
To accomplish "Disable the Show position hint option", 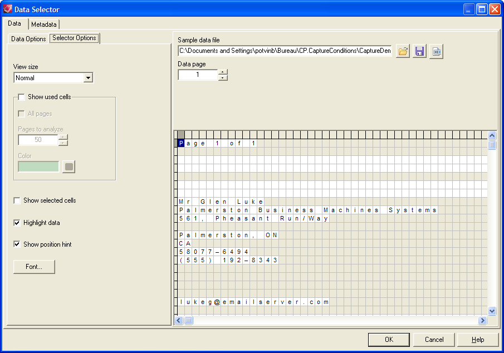I will [x=17, y=244].
